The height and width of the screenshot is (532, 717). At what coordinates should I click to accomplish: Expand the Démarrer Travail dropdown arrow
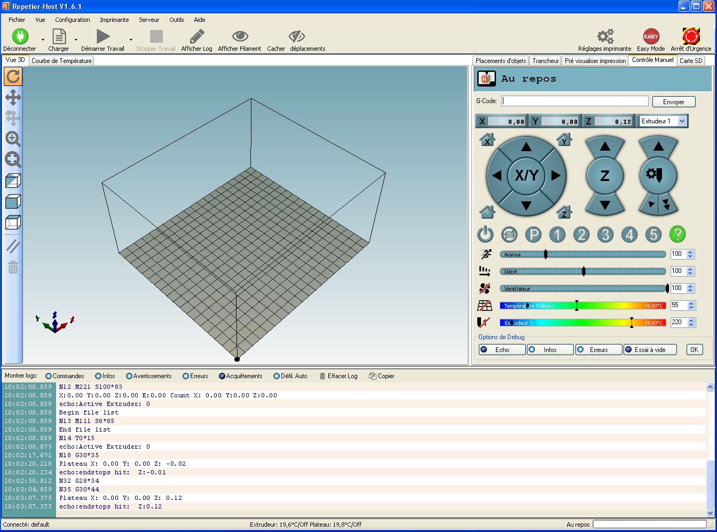coord(131,40)
